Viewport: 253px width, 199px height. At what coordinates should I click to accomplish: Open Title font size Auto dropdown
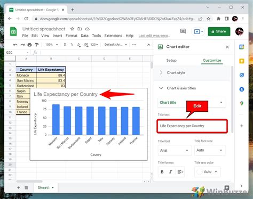210,150
